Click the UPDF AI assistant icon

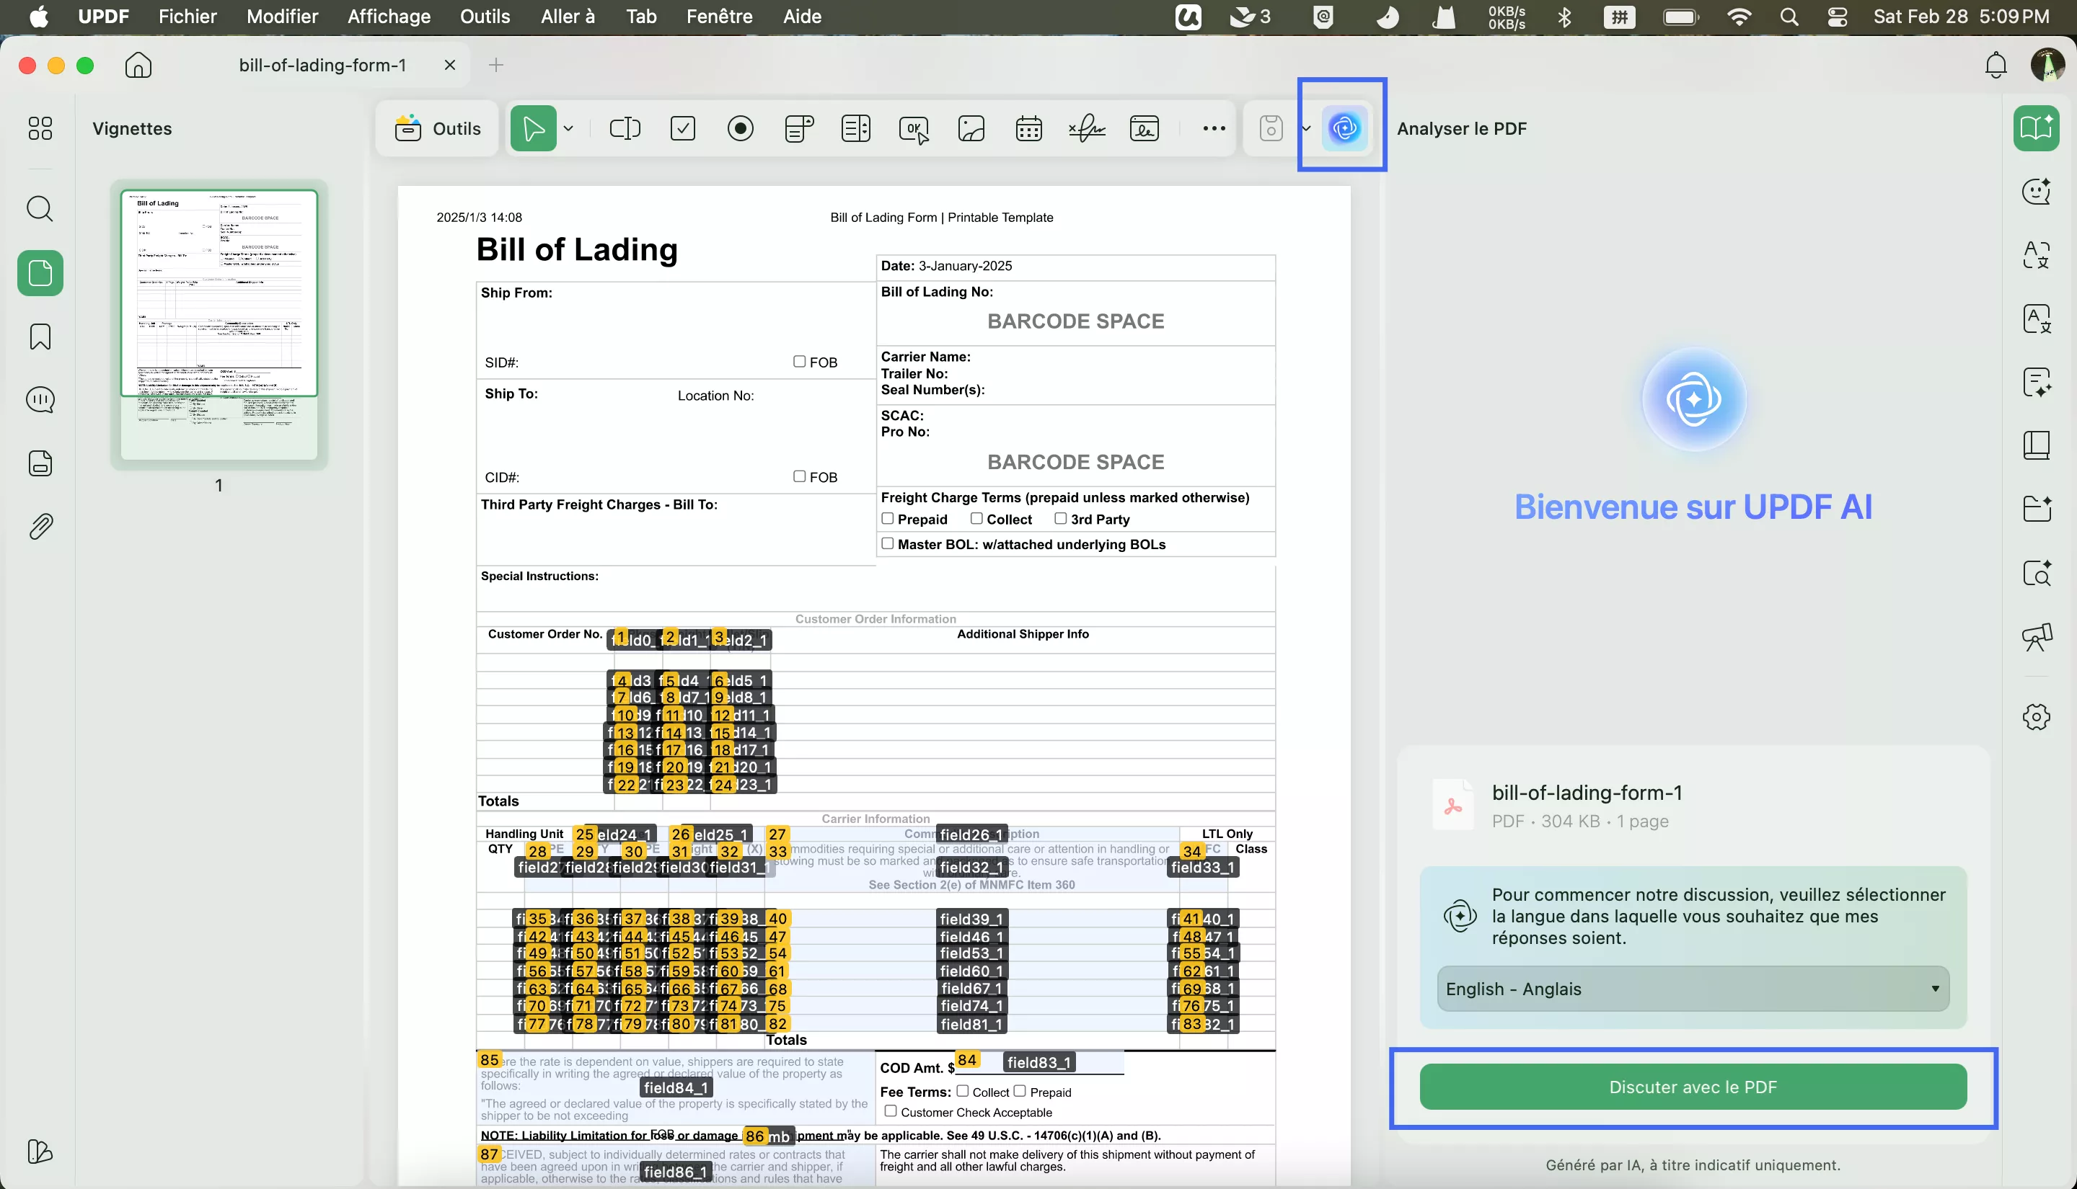pos(1344,128)
